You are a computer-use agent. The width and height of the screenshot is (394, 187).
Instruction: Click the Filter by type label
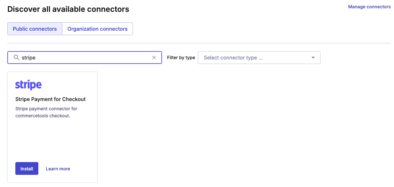pyautogui.click(x=181, y=58)
